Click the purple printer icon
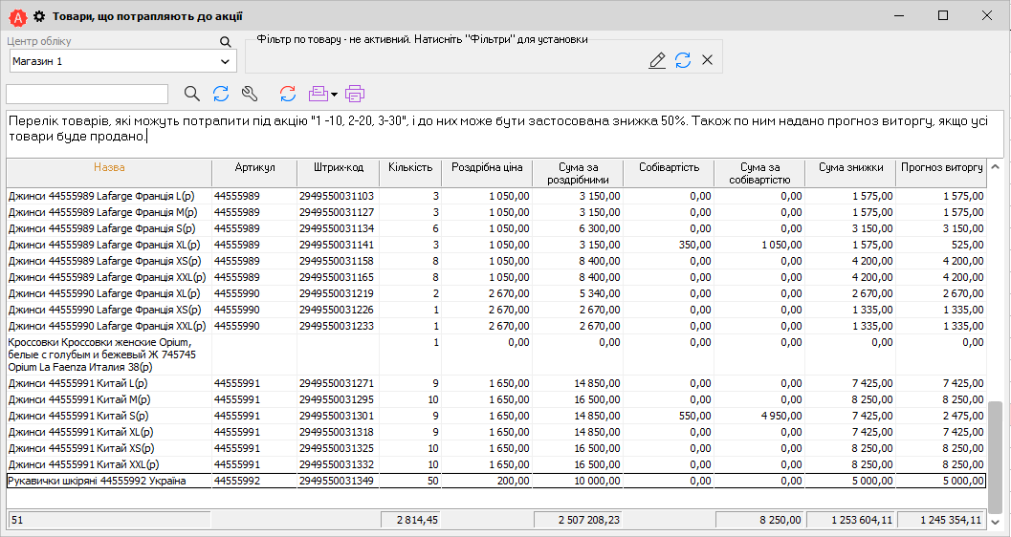 [356, 94]
